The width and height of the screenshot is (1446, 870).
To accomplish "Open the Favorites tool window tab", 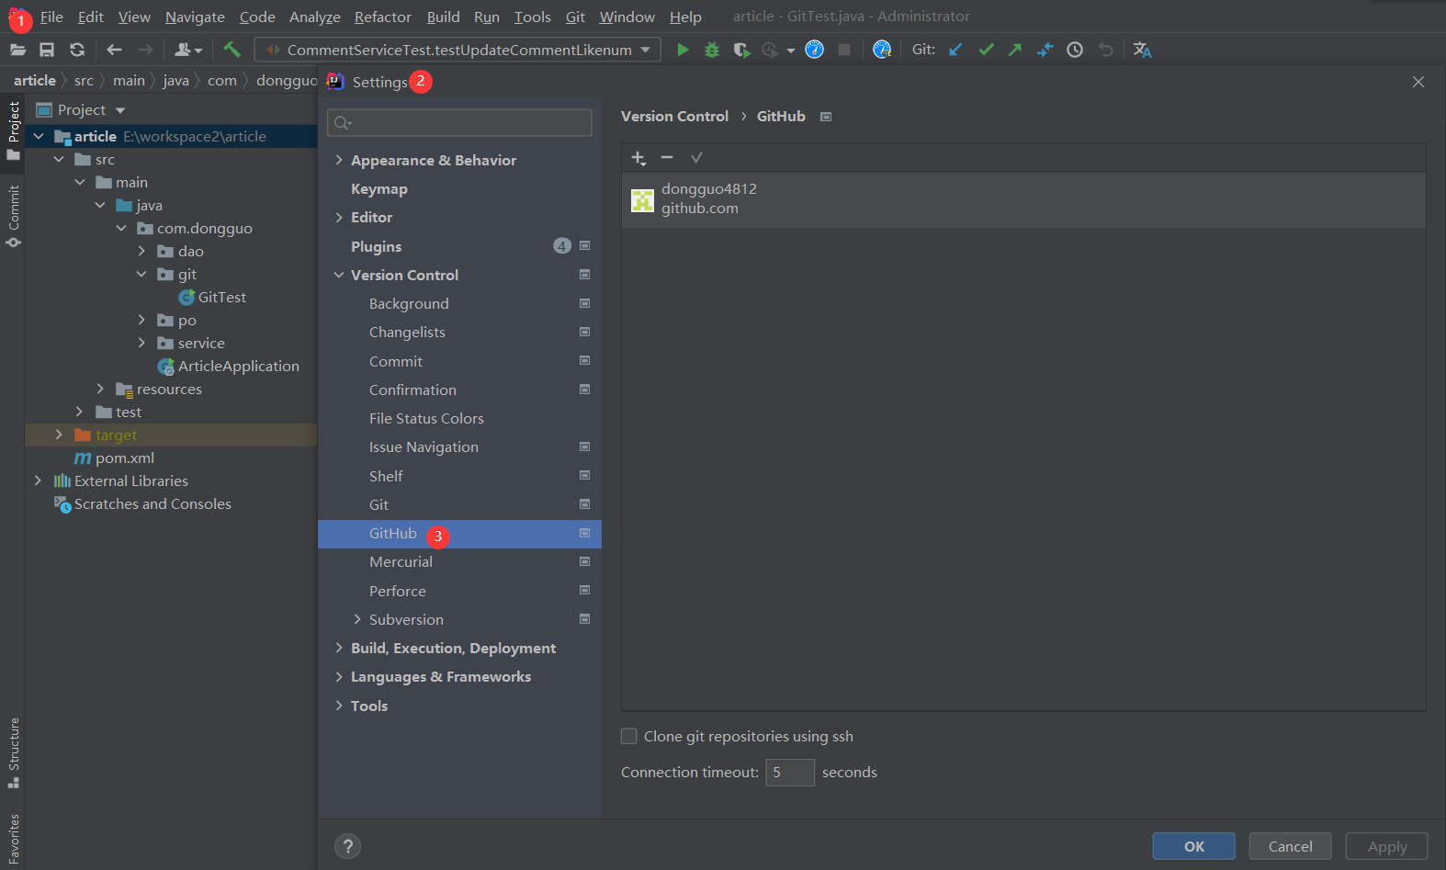I will [14, 839].
